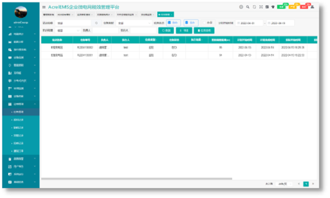
Task: Open the yellow alarm badge in header
Action: click(293, 7)
